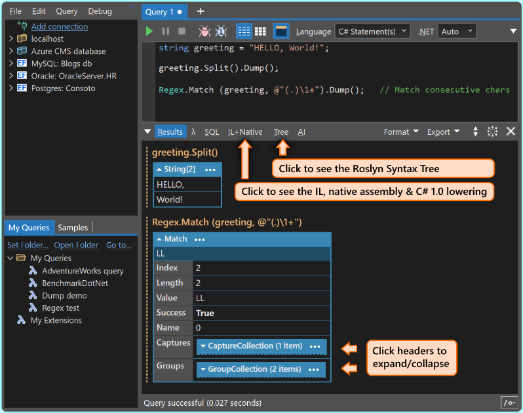Open the Regex test query
Viewport: 523px width, 413px height.
(x=60, y=308)
